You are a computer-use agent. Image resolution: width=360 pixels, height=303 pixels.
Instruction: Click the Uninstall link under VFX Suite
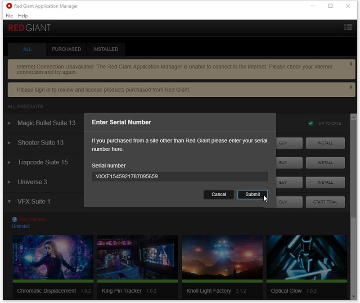click(21, 226)
